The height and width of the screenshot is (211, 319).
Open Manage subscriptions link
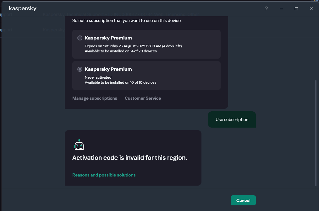(95, 98)
